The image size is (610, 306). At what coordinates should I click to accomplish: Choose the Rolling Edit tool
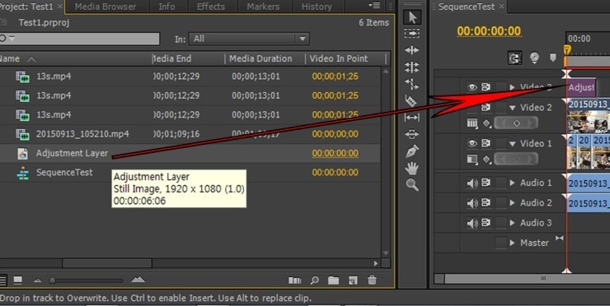pos(412,67)
